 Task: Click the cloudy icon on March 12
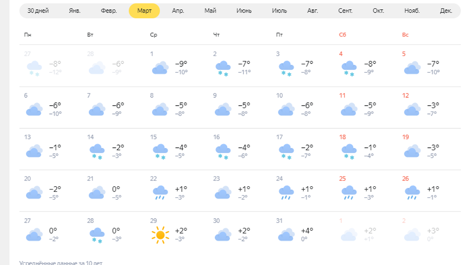coord(412,110)
